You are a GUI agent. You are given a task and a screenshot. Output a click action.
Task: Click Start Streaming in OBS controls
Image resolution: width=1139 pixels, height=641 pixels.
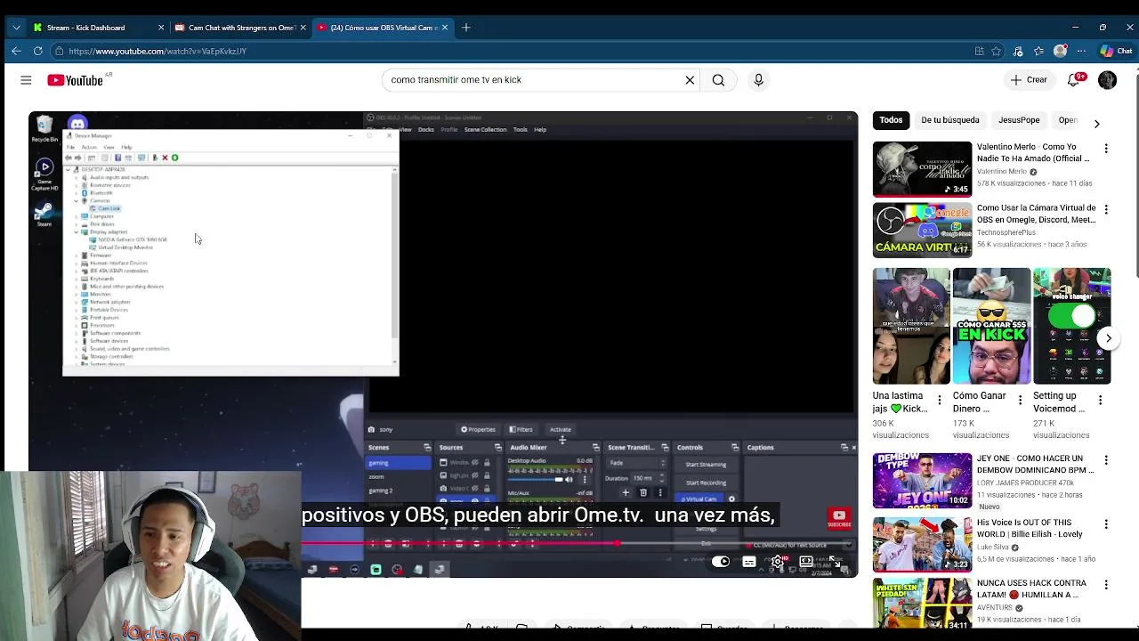[x=706, y=465]
